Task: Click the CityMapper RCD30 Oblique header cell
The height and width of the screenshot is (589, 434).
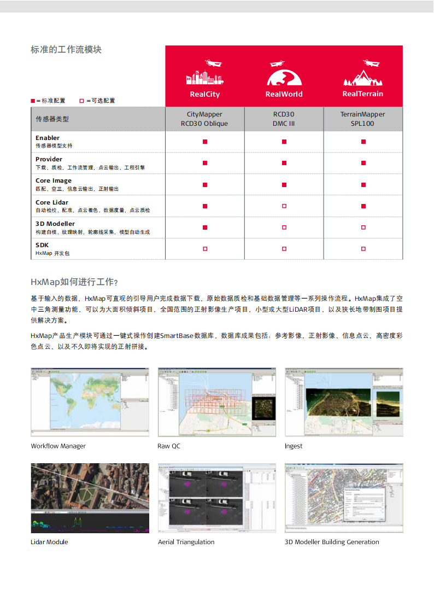Action: click(x=205, y=119)
